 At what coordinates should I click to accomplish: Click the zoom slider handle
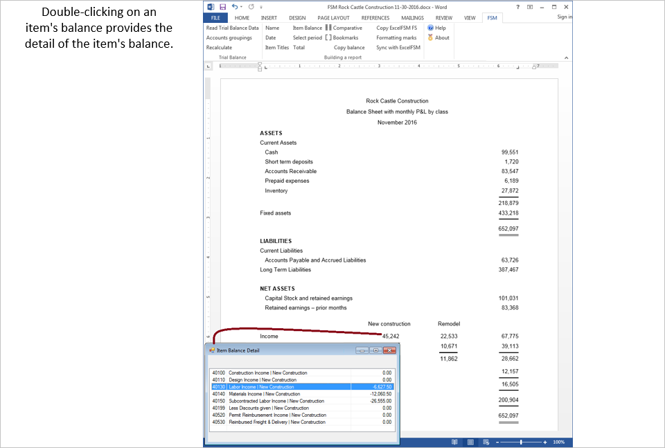521,442
